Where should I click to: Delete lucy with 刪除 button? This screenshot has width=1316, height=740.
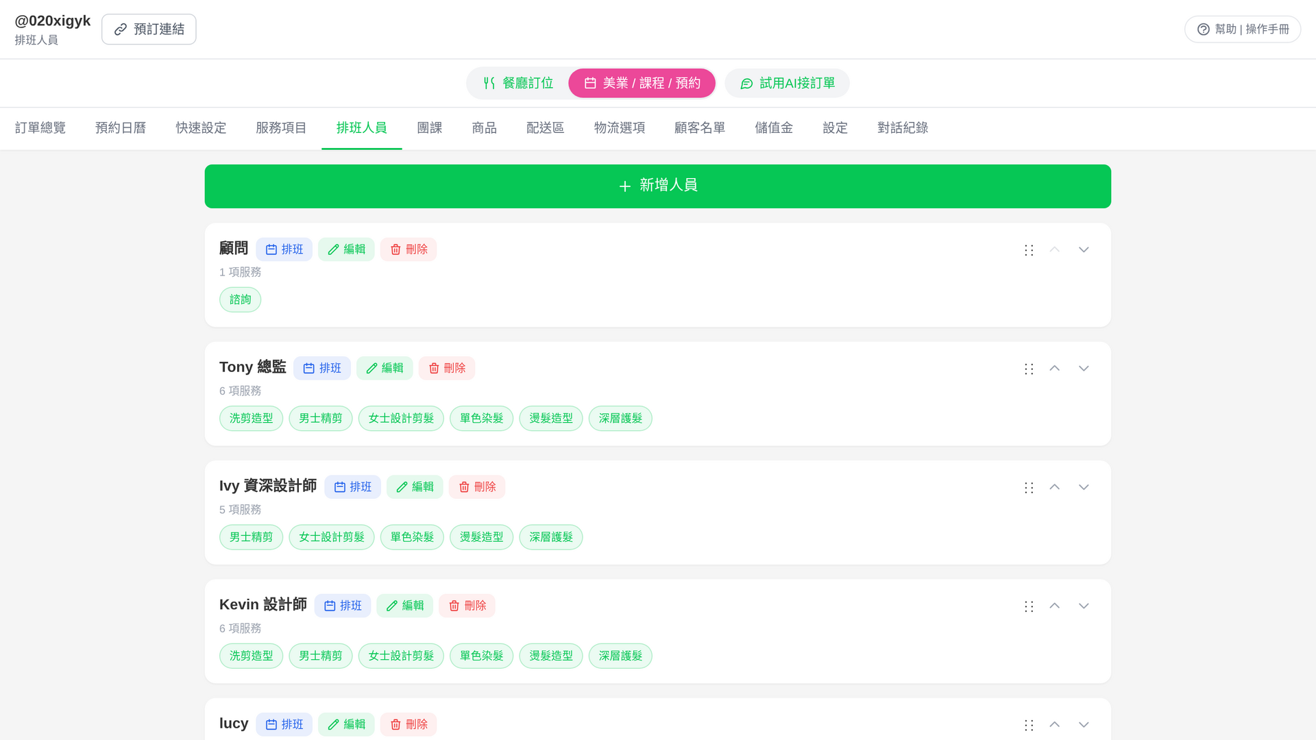409,724
